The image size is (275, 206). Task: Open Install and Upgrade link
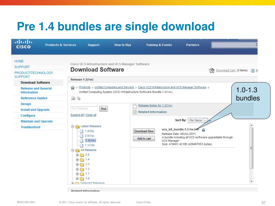[35, 110]
